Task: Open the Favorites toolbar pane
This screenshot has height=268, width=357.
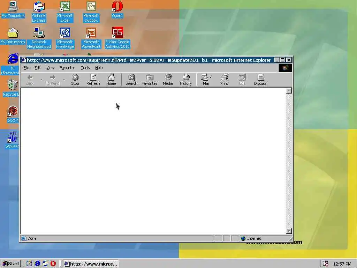Action: (x=149, y=80)
